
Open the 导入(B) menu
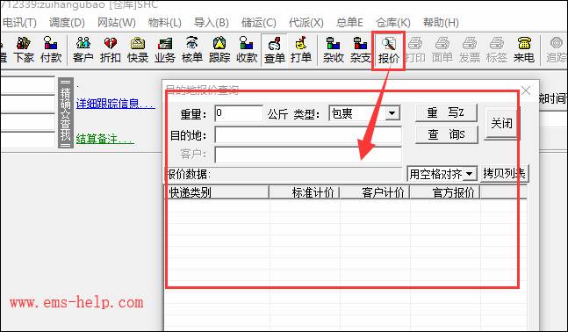coord(212,23)
